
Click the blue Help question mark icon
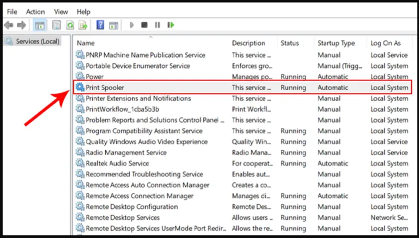point(100,25)
